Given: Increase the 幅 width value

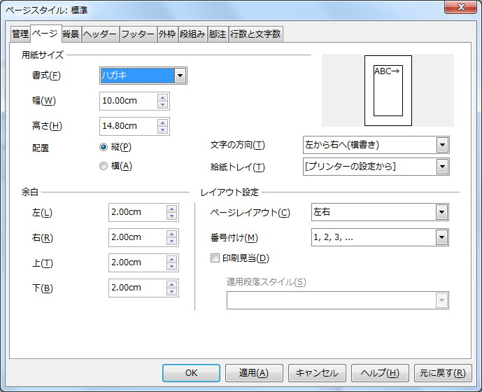Looking at the screenshot, I should tap(162, 97).
